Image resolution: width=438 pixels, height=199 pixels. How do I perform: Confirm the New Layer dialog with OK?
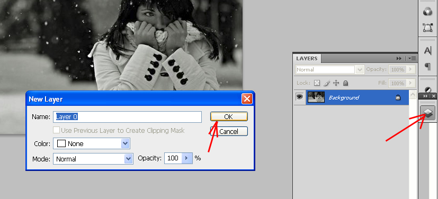tap(229, 116)
